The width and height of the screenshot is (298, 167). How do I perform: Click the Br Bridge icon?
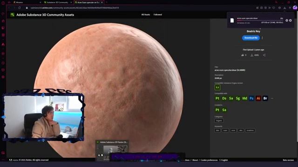(x=265, y=98)
